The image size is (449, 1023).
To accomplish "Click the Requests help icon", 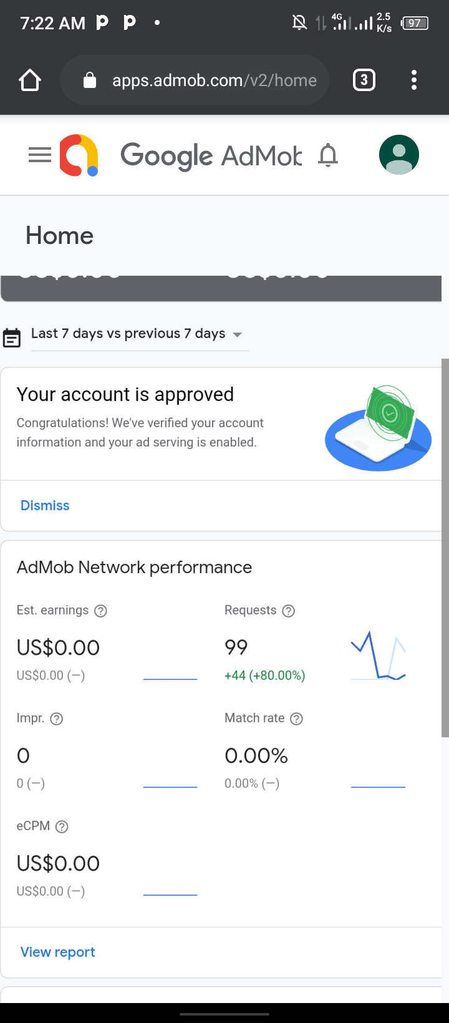I will click(288, 611).
